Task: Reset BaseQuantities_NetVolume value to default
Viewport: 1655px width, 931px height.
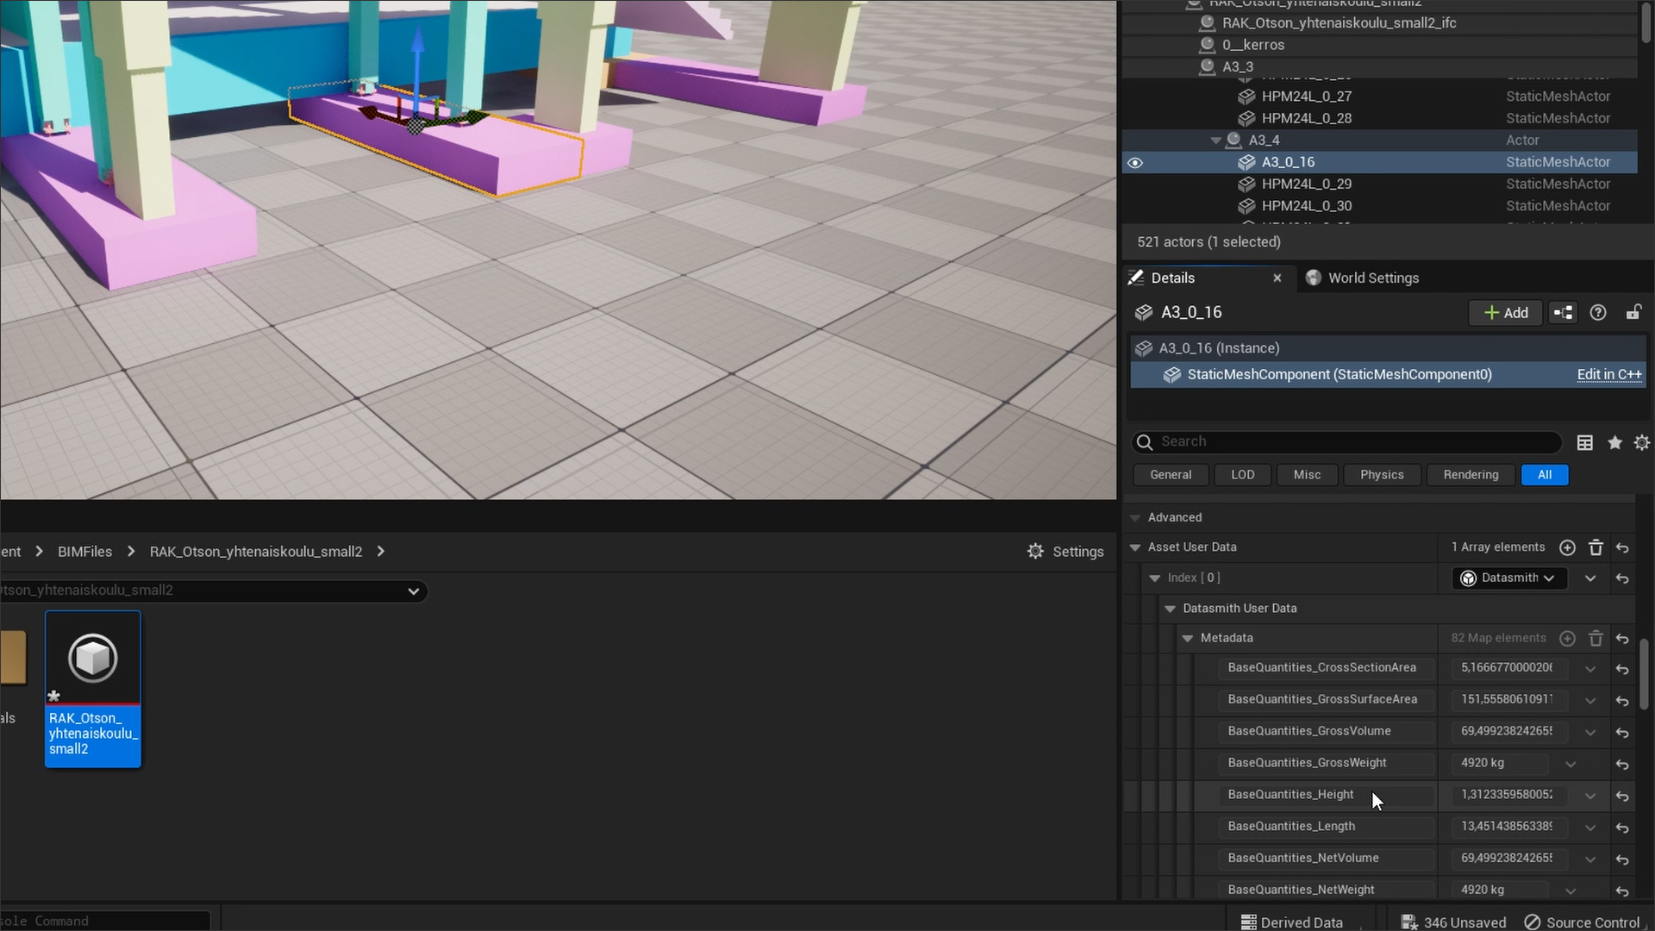Action: click(x=1622, y=860)
